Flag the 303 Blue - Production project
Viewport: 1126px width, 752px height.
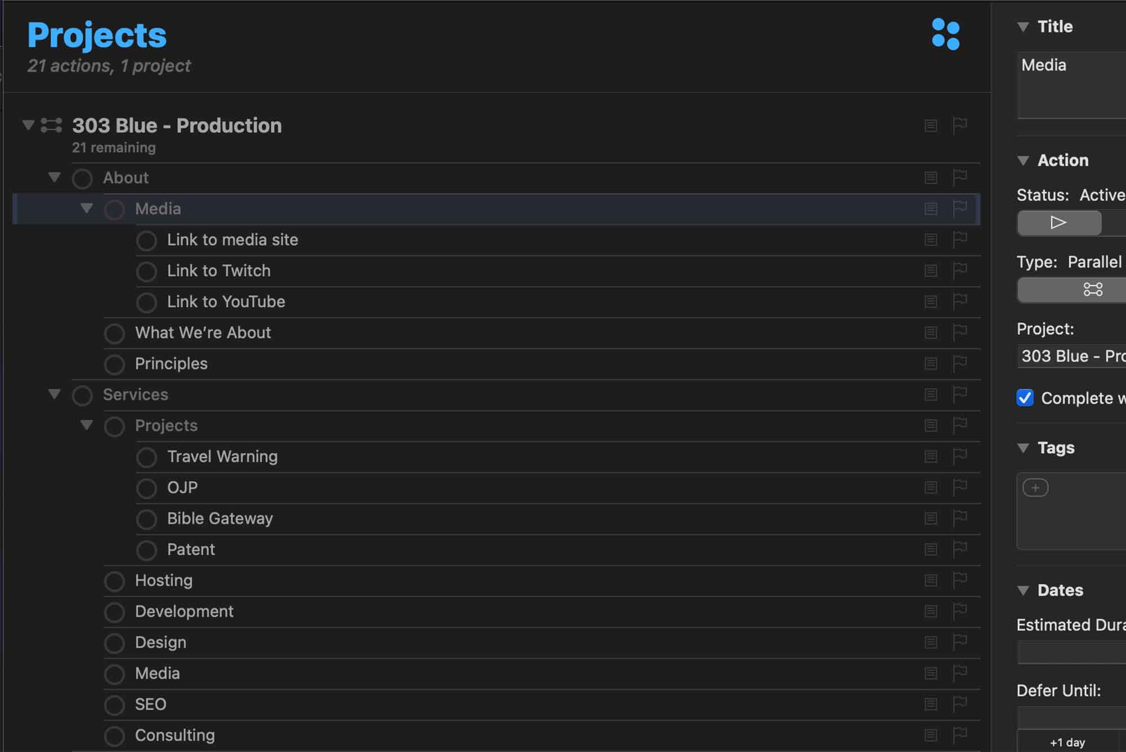[960, 125]
